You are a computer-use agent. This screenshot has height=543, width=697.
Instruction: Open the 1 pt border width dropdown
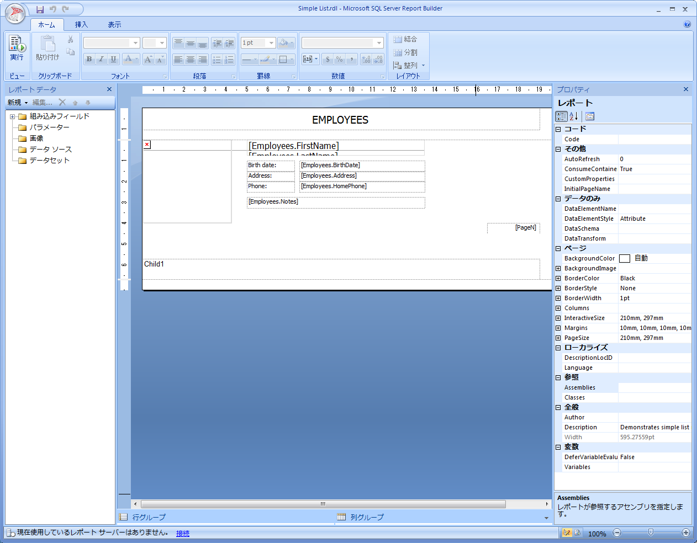271,42
